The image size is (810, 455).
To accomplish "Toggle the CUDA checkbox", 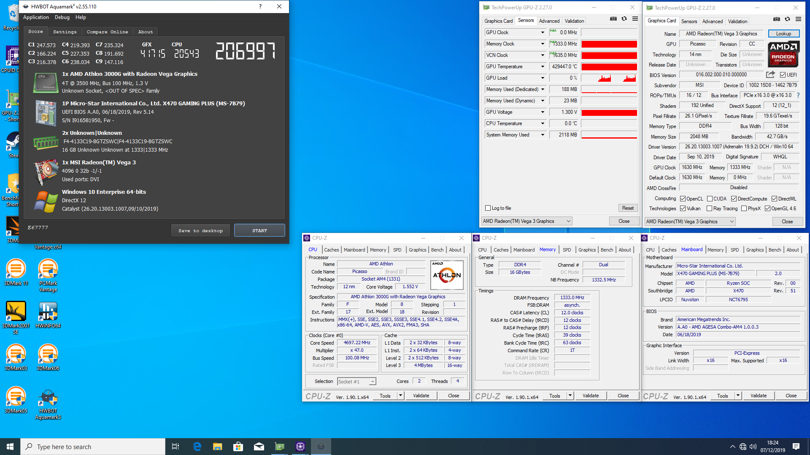I will pos(710,199).
